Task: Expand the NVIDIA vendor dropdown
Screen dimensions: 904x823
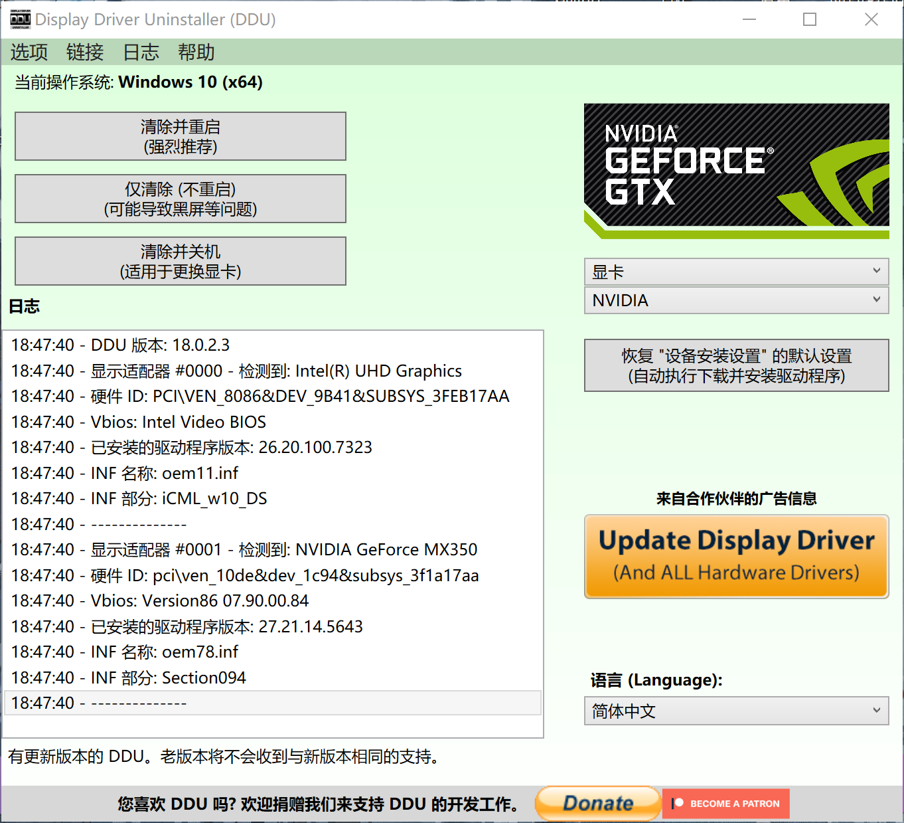Action: pos(737,300)
